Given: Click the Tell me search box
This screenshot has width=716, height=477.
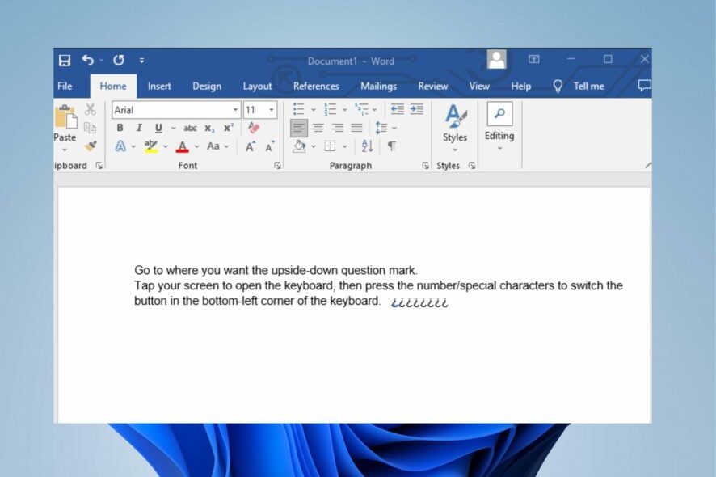Looking at the screenshot, I should [x=579, y=86].
